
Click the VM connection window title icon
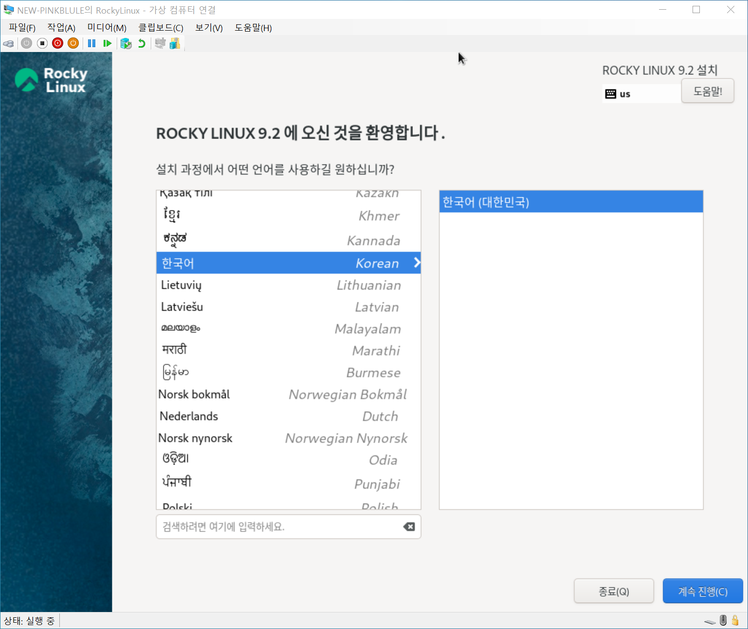point(9,10)
